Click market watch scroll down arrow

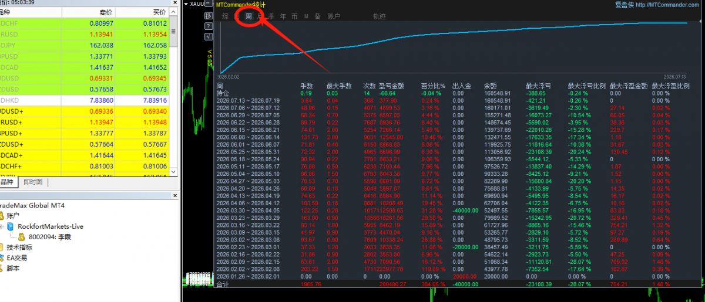click(x=173, y=172)
